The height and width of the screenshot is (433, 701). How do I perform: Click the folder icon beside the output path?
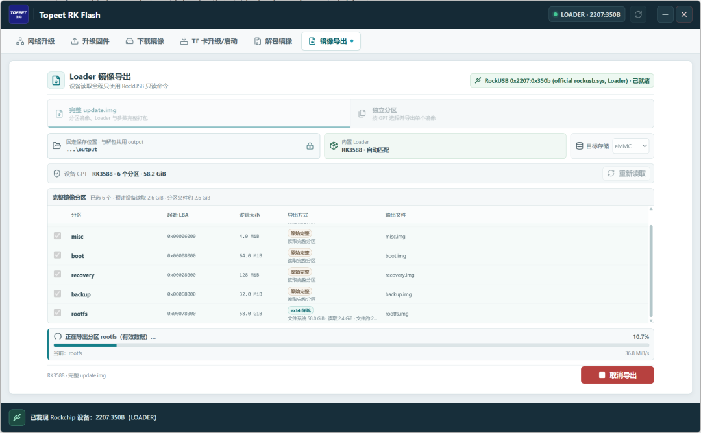tap(56, 146)
